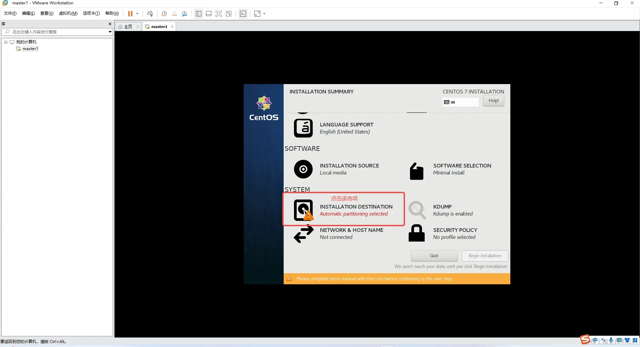Image resolution: width=640 pixels, height=347 pixels.
Task: Switch to the 主页 home tab
Action: click(x=128, y=27)
